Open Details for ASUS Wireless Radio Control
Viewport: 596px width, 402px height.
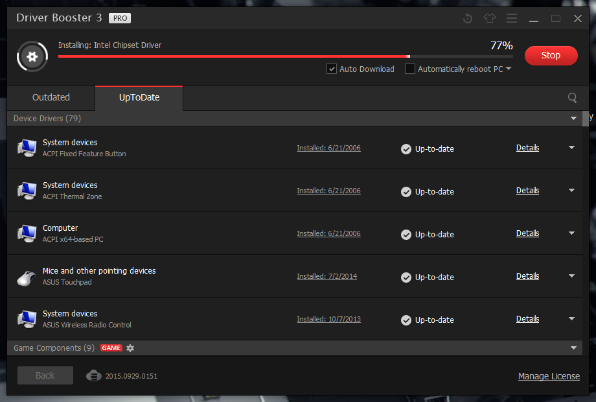point(527,319)
